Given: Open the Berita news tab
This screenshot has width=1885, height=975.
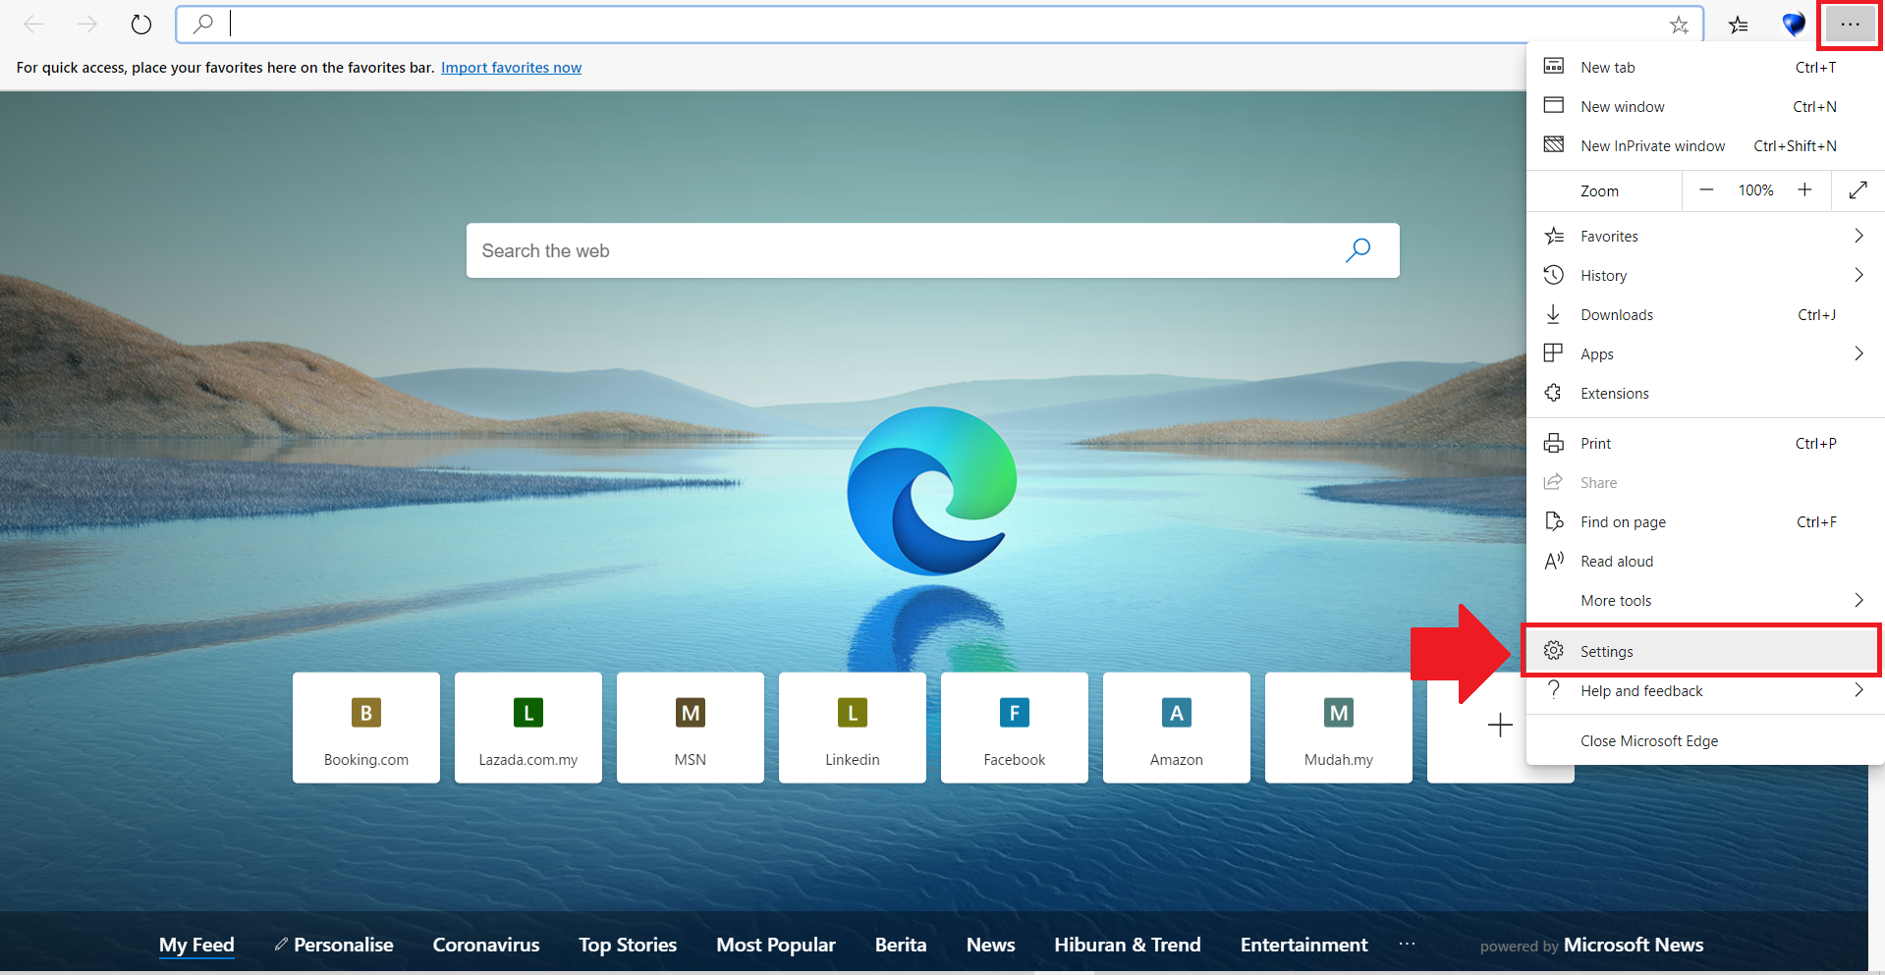Looking at the screenshot, I should [x=901, y=945].
